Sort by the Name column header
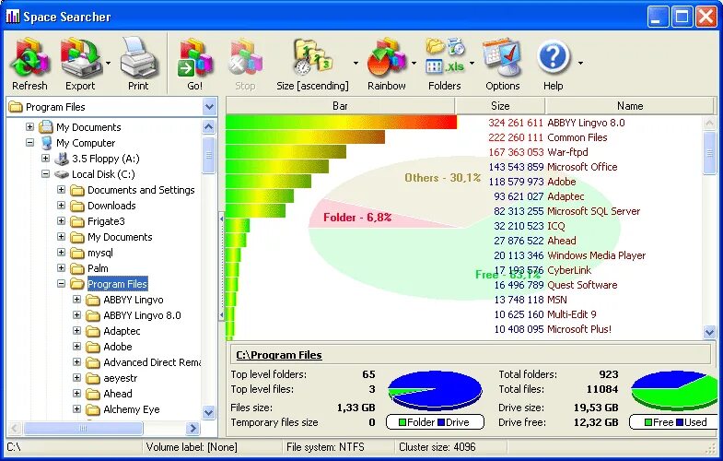 click(x=630, y=106)
